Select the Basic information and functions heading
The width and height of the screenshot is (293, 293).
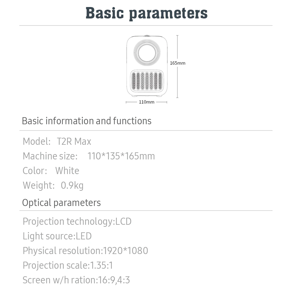point(87,121)
